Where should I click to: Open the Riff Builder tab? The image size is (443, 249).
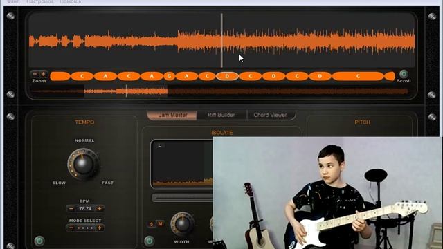[x=221, y=115]
